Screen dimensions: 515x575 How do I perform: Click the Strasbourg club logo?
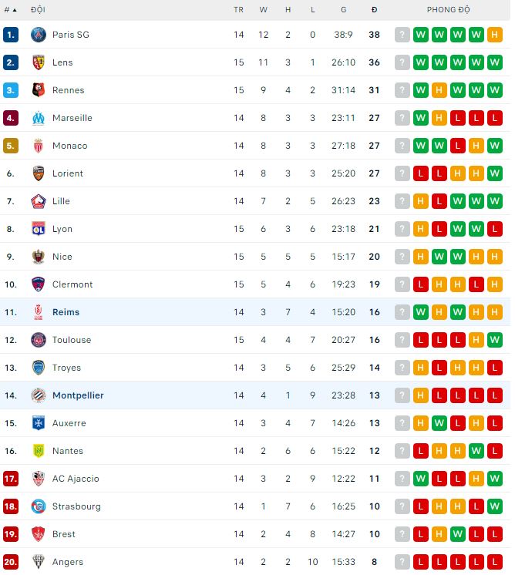[39, 506]
